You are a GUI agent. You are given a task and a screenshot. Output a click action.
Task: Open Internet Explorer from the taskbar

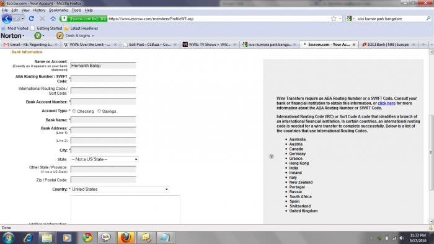[29, 237]
